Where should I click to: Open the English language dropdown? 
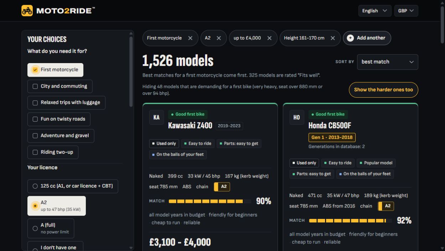pyautogui.click(x=375, y=11)
